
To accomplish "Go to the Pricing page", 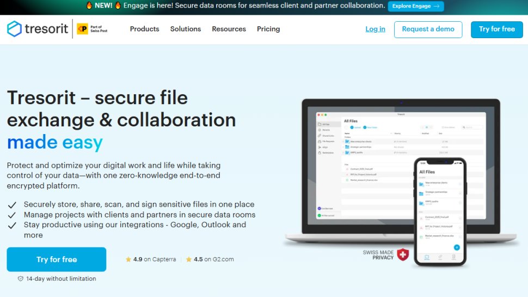I will [x=268, y=29].
